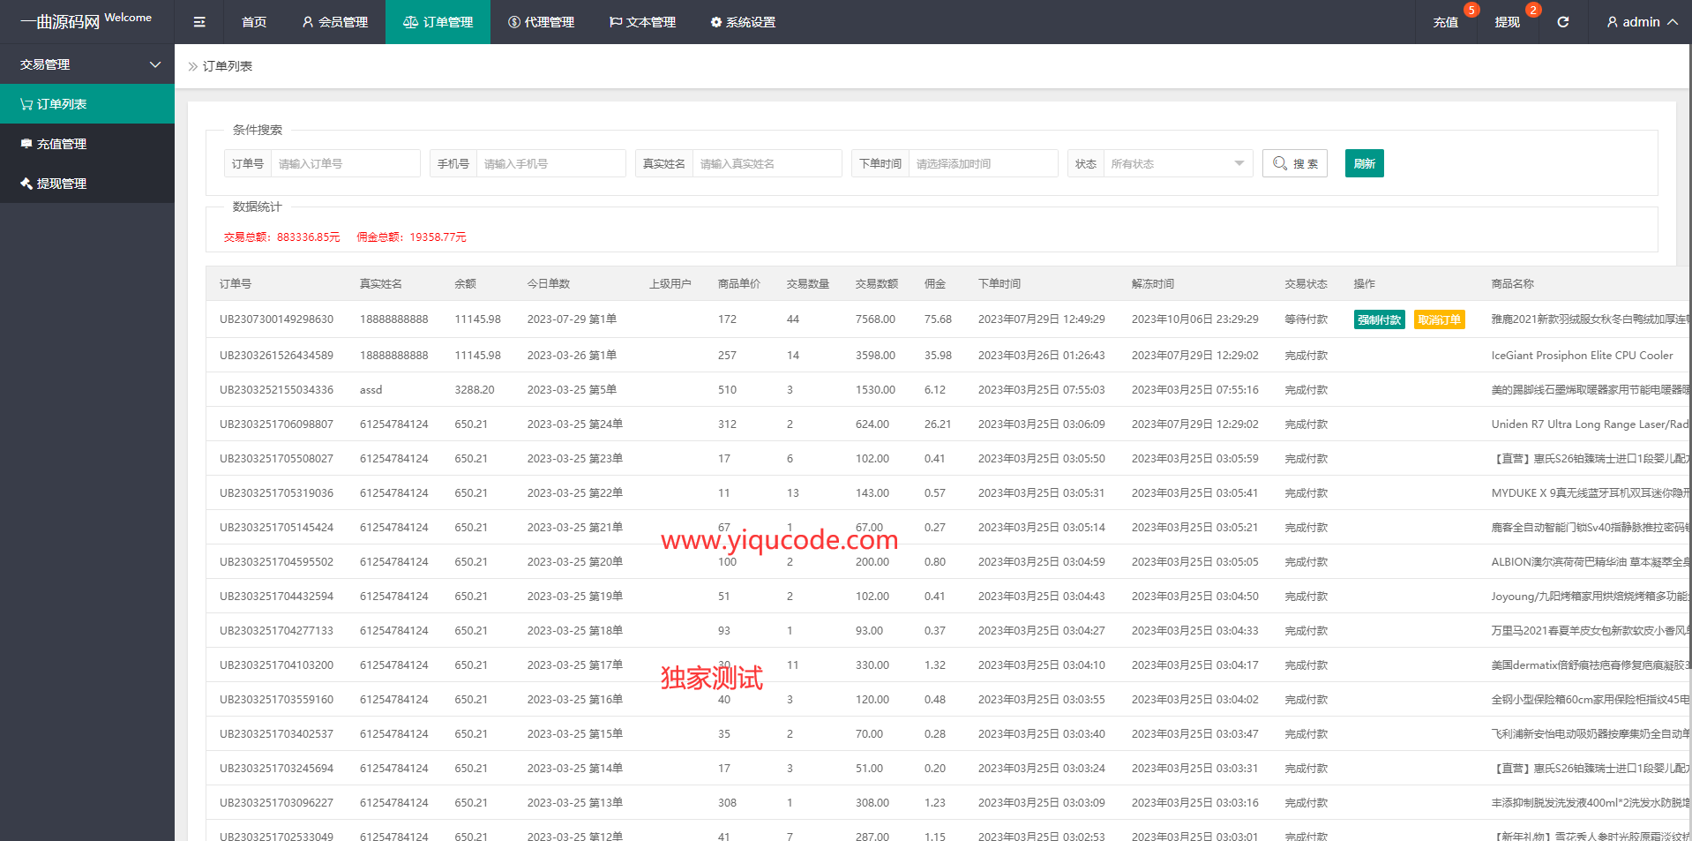Open 系统设置 menu
Image resolution: width=1692 pixels, height=841 pixels.
point(743,22)
